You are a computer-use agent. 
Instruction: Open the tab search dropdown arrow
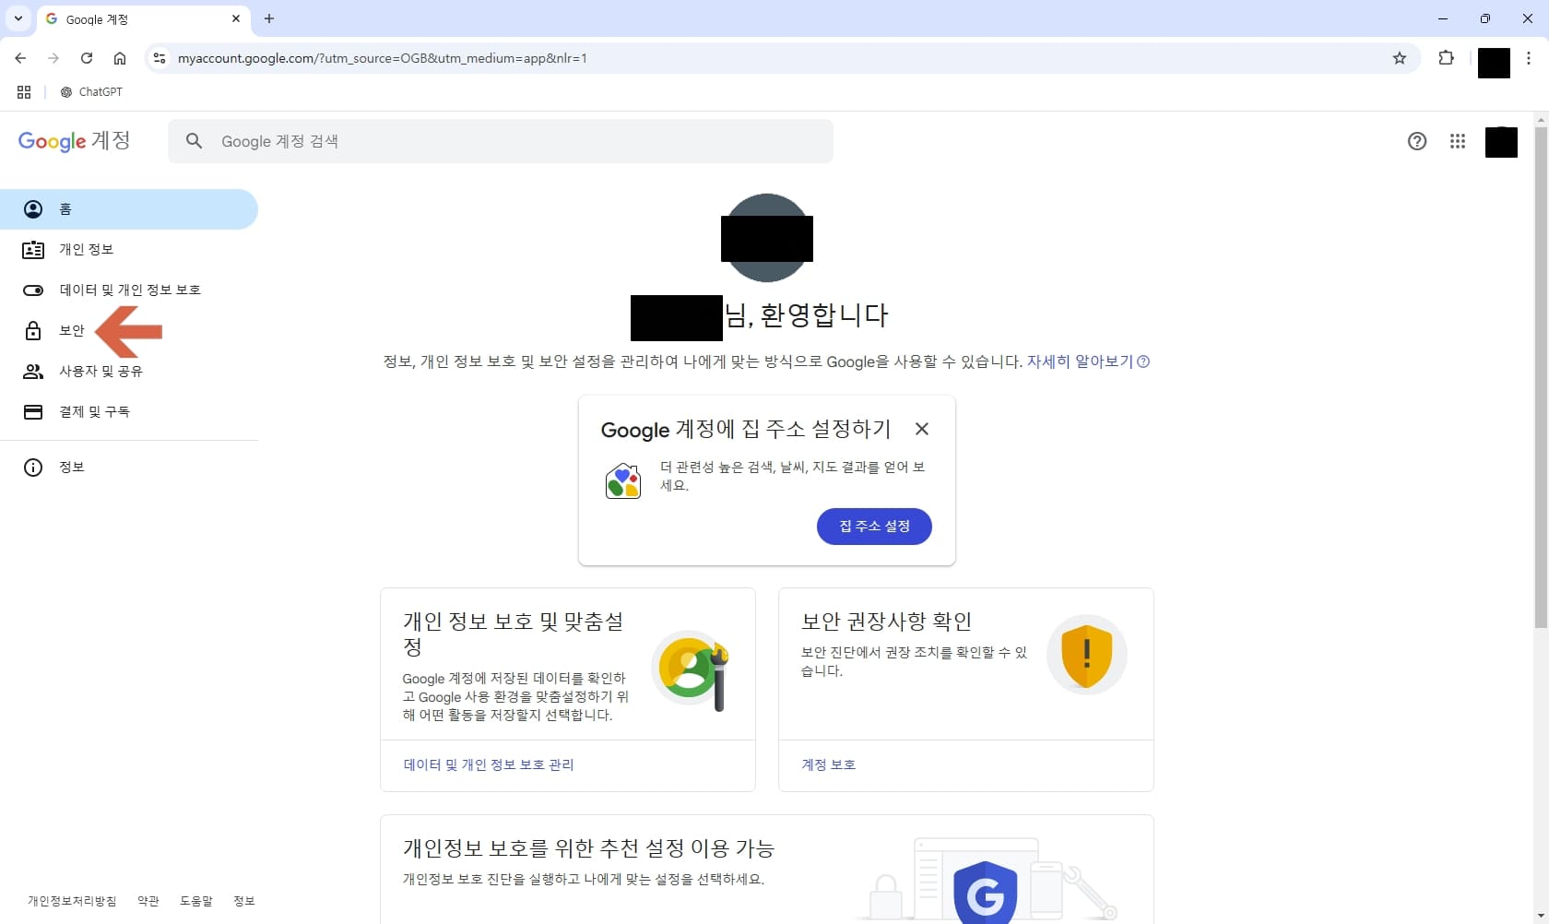click(18, 18)
